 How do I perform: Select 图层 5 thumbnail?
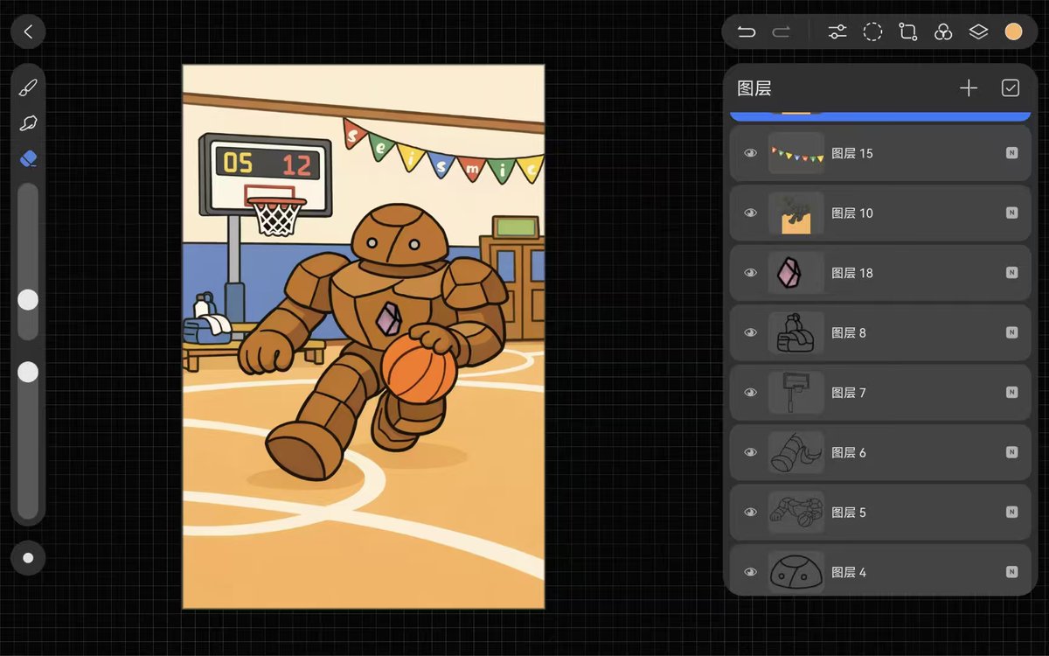(x=796, y=513)
